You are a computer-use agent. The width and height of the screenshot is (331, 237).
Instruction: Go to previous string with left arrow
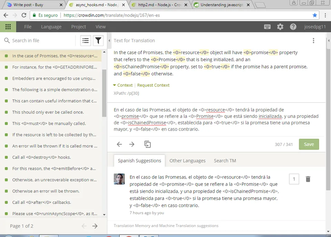(119, 144)
